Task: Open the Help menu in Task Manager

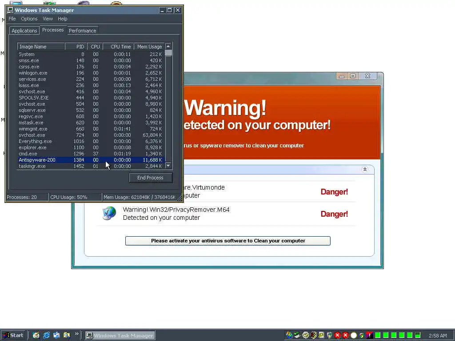Action: click(x=62, y=19)
